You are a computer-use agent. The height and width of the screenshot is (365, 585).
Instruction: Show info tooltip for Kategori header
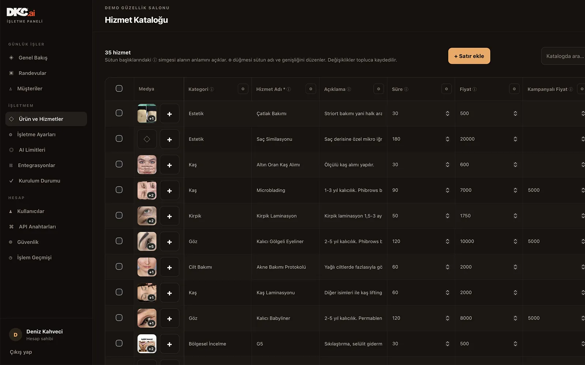coord(212,89)
